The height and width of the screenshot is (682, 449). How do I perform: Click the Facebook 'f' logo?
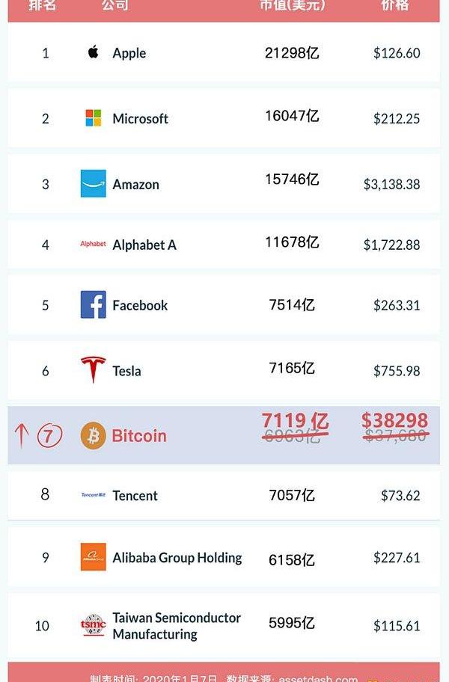pyautogui.click(x=94, y=304)
